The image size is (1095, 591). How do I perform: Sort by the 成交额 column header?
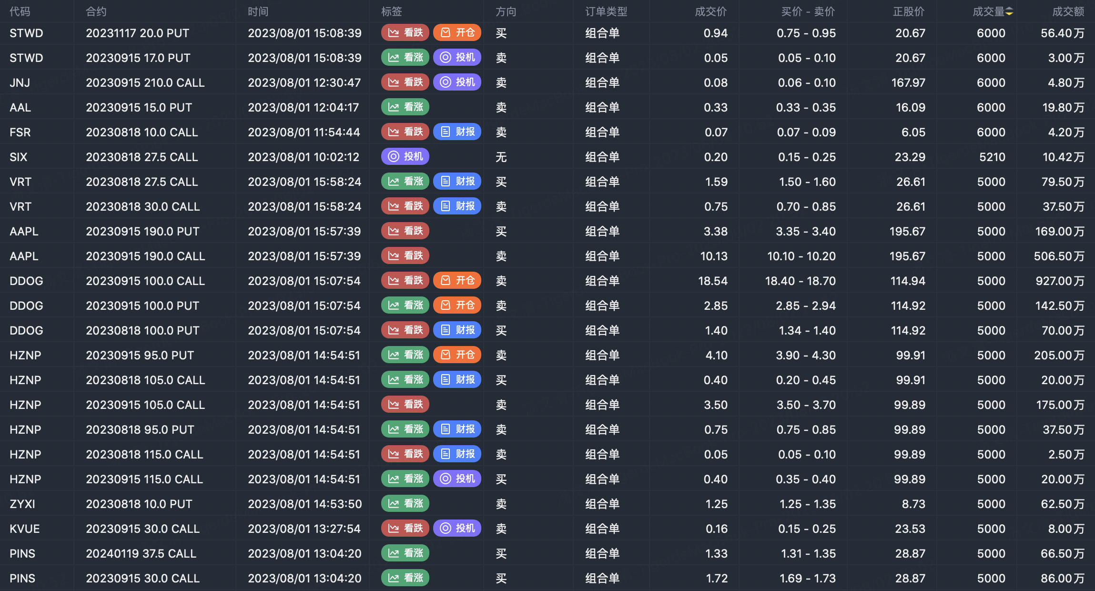[x=1068, y=12]
